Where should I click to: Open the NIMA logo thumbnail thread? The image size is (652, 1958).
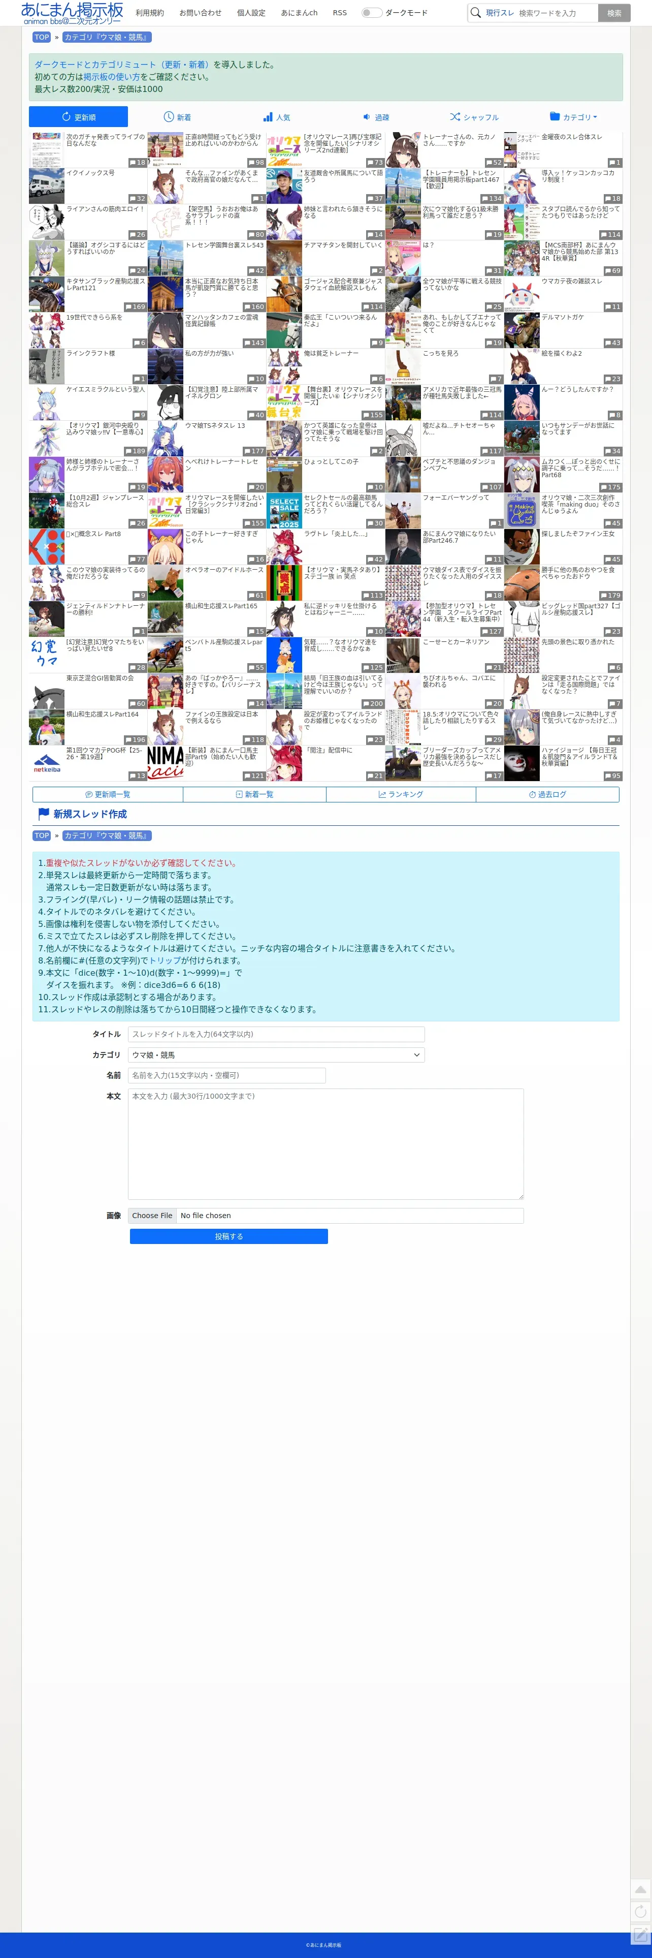(165, 763)
